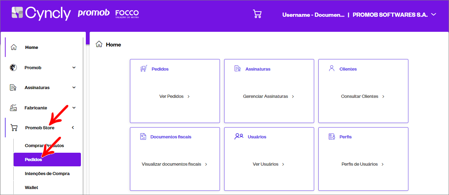Click the Promob logo in header
Image resolution: width=449 pixels, height=195 pixels.
point(94,14)
